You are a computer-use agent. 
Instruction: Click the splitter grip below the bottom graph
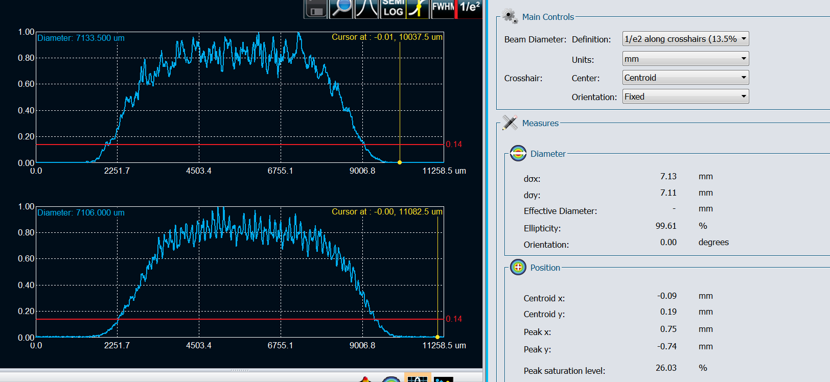[x=240, y=370]
